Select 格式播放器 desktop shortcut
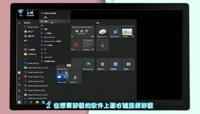 coord(30,13)
